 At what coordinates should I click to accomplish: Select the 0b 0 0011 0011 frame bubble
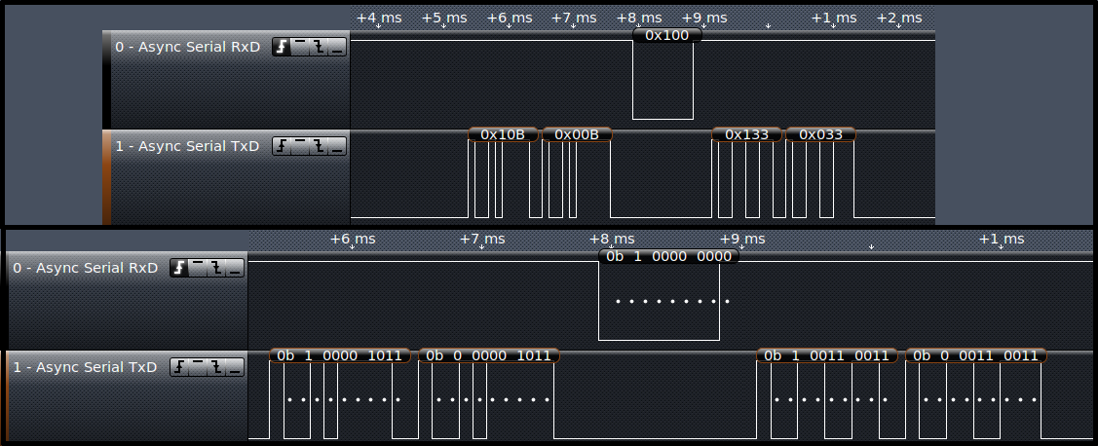click(x=976, y=355)
